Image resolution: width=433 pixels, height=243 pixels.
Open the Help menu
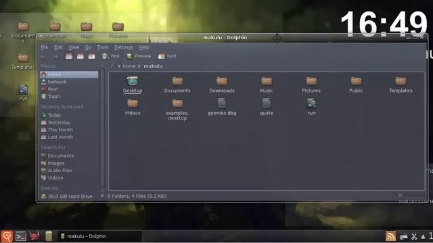tap(144, 47)
